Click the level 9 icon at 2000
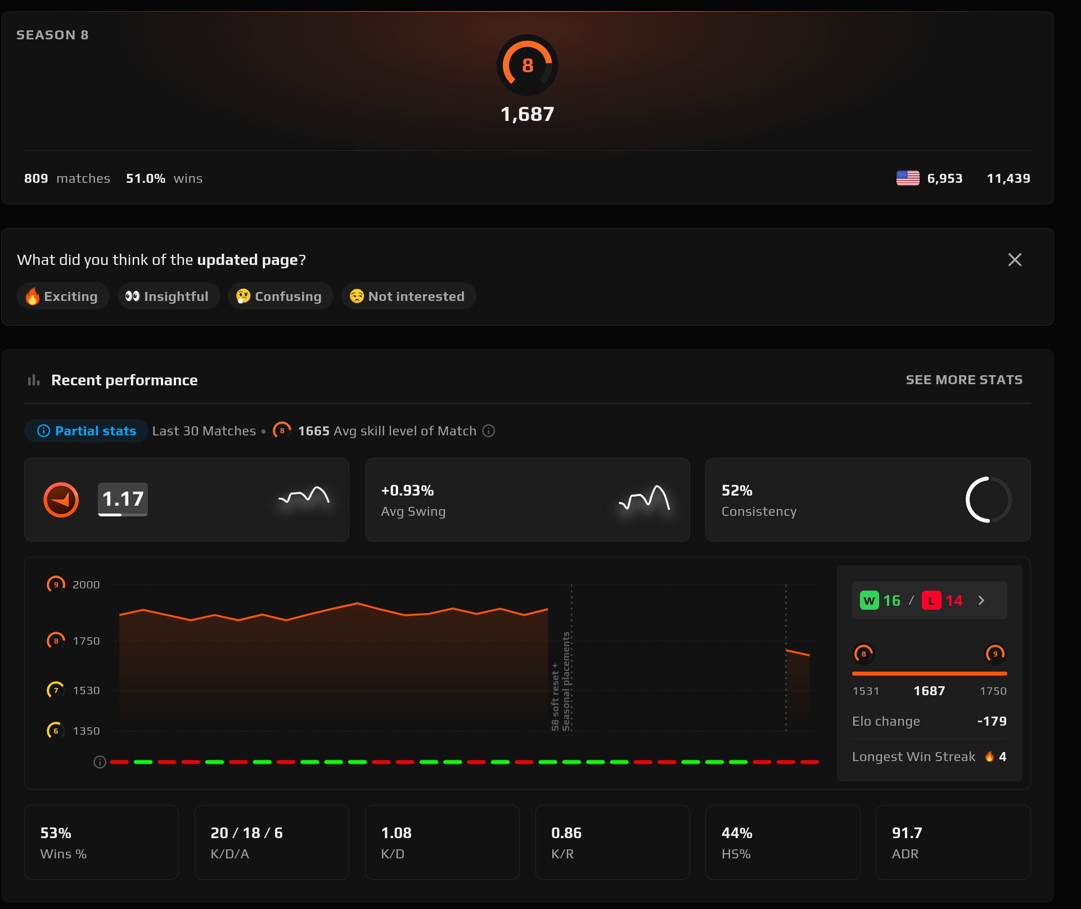The height and width of the screenshot is (909, 1081). (56, 584)
